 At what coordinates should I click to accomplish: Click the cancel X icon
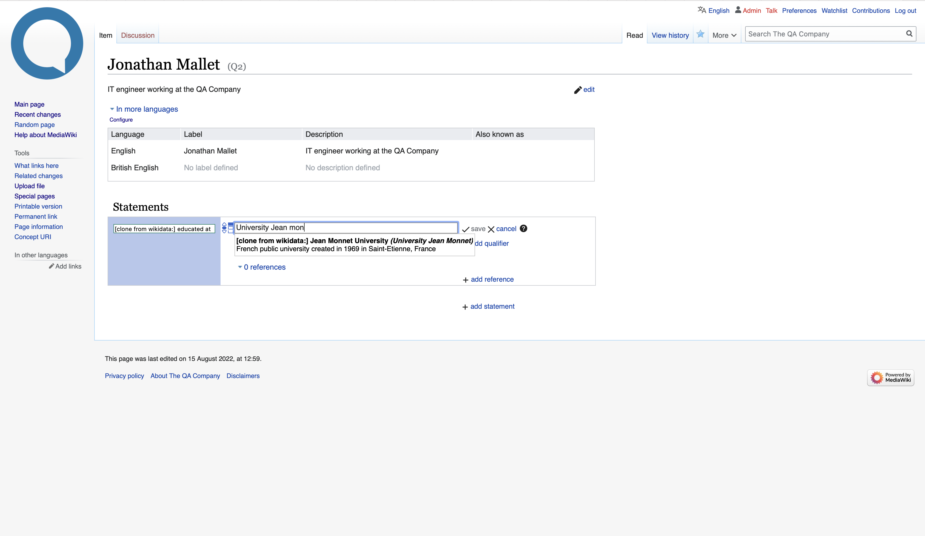click(491, 229)
